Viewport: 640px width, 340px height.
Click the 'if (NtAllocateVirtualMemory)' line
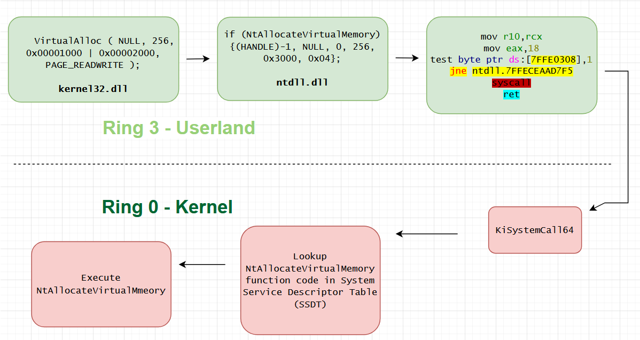tap(302, 34)
